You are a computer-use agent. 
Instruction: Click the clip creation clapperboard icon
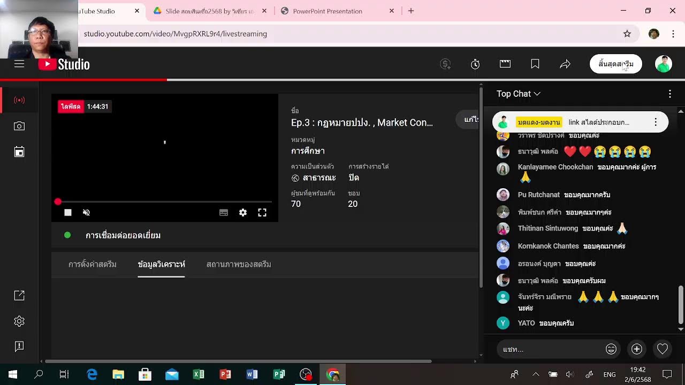pyautogui.click(x=505, y=64)
